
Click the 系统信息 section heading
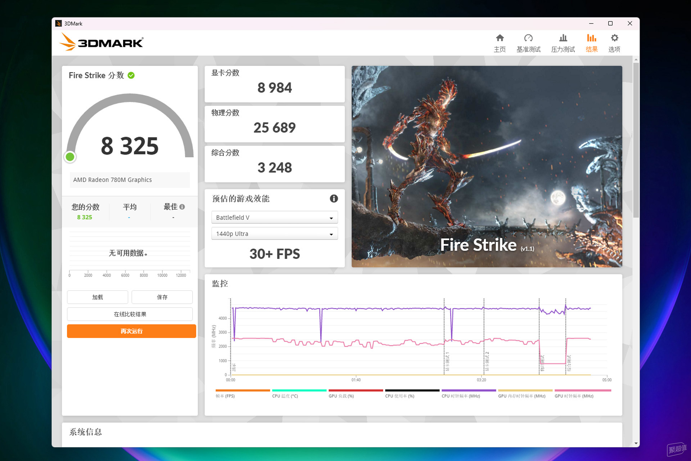click(86, 432)
